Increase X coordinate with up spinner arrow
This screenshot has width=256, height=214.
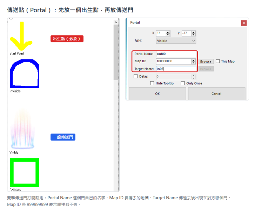tap(168, 32)
